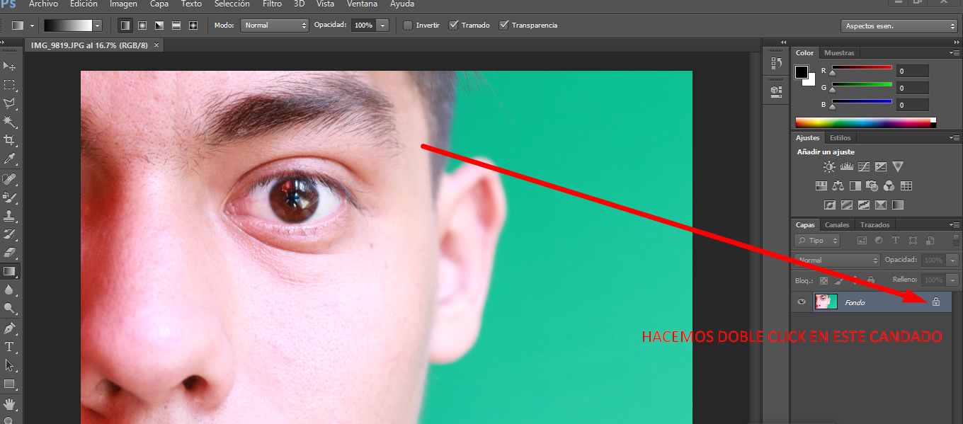
Task: Choose linear gradient style
Action: coord(125,25)
